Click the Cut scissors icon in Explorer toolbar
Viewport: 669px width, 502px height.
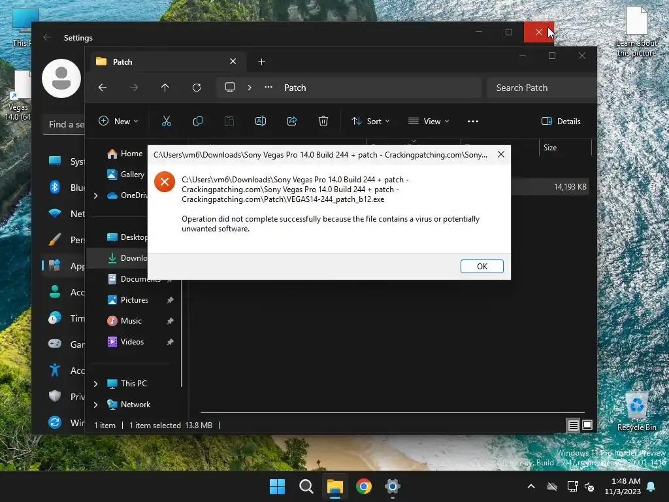tap(167, 121)
